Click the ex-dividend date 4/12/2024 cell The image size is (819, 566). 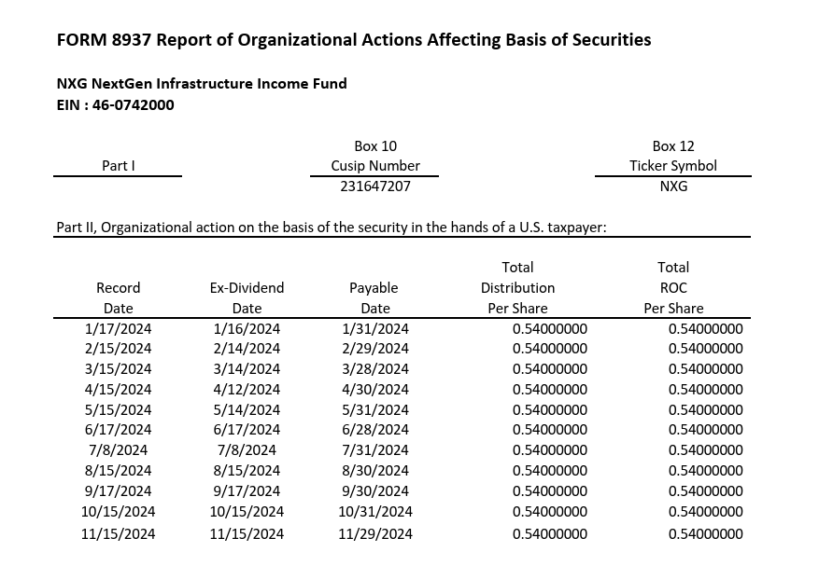click(247, 390)
